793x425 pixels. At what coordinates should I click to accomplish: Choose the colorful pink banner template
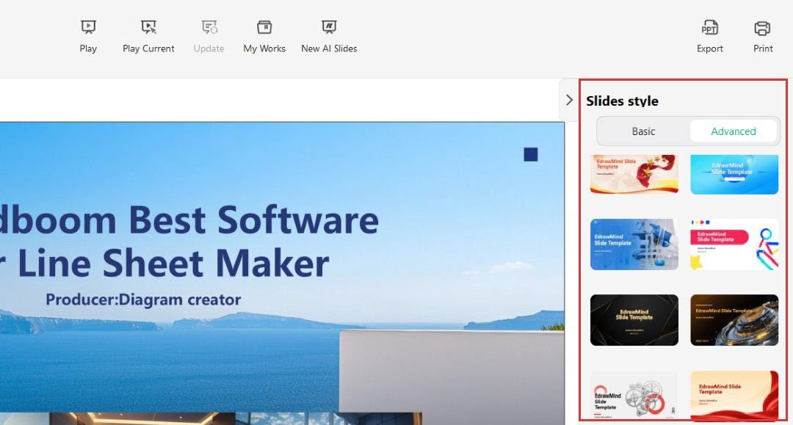734,244
